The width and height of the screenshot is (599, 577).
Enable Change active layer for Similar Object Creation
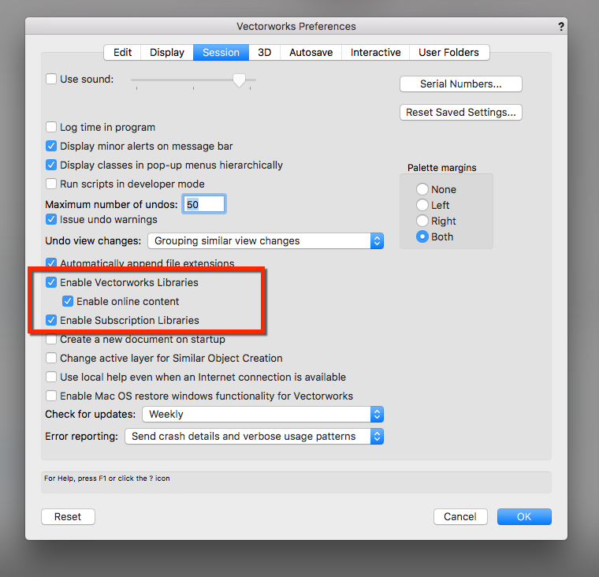51,358
